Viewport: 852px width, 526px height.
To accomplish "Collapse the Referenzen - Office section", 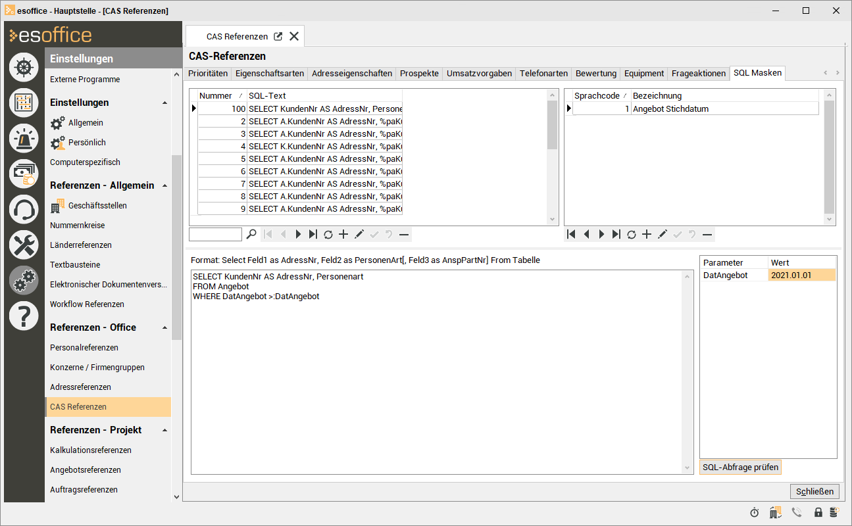I will 164,327.
